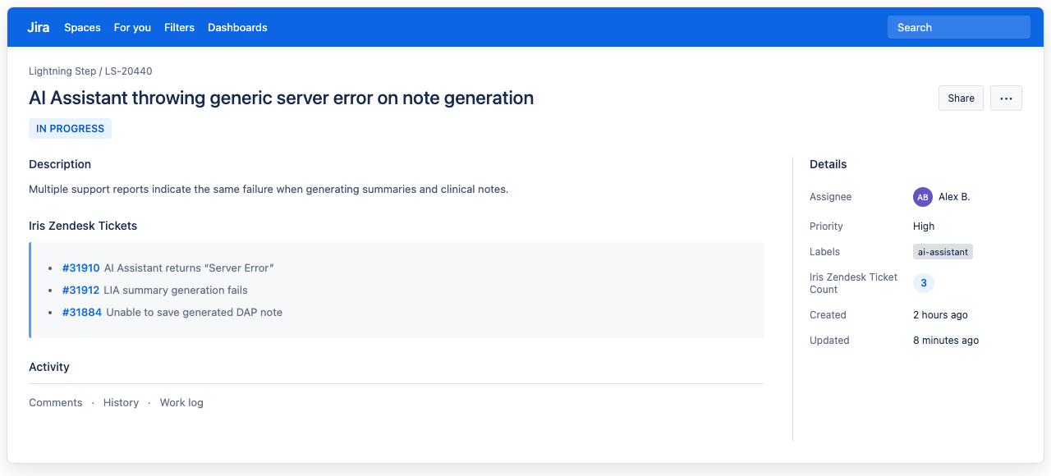Viewport: 1051px width, 476px height.
Task: Click the description paragraph text
Action: [268, 190]
